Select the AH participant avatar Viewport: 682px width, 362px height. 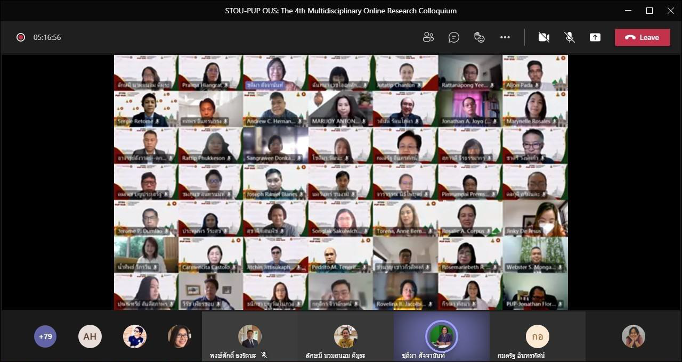click(90, 336)
